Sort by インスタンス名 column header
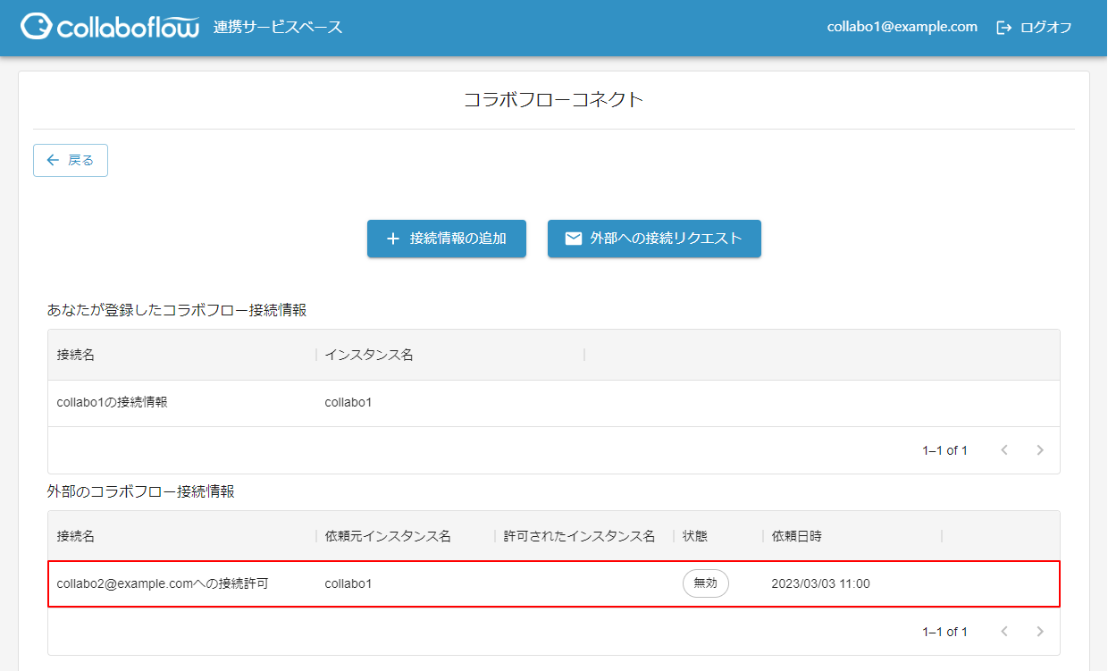This screenshot has height=671, width=1108. click(369, 355)
